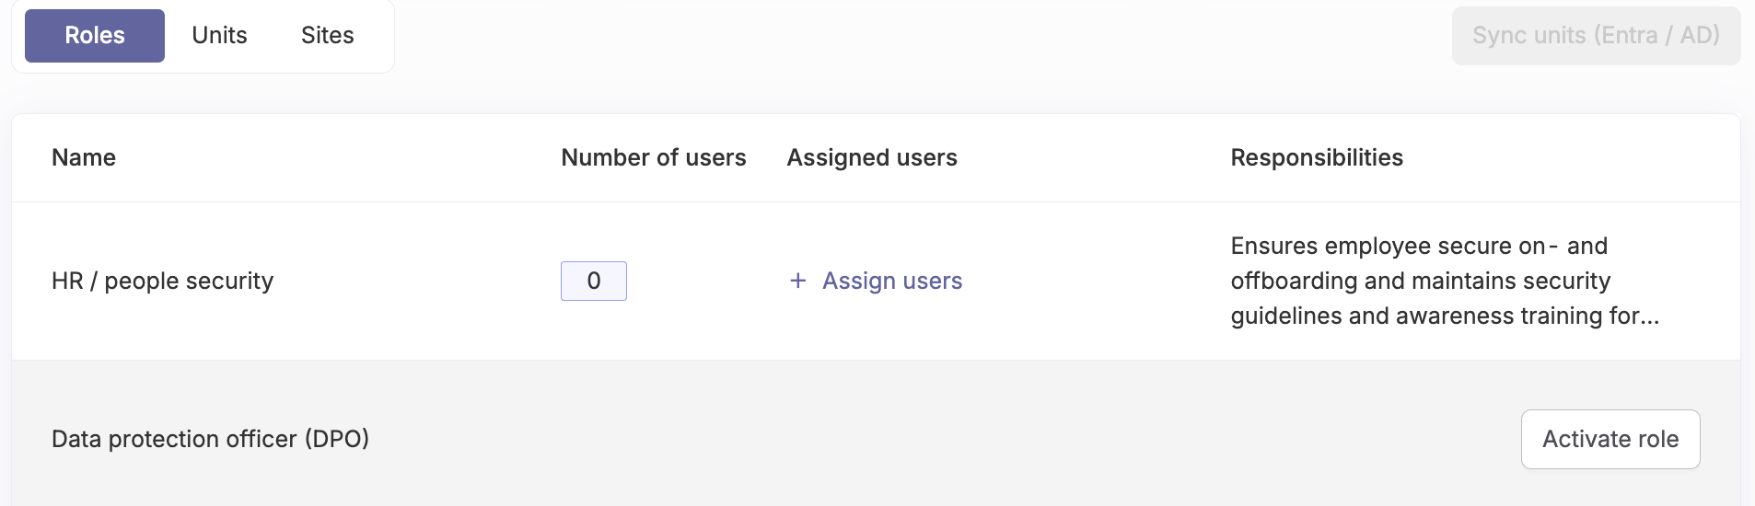Screen dimensions: 1755x506
Task: Click Sync units (Entra / AD) button
Action: click(x=1596, y=36)
